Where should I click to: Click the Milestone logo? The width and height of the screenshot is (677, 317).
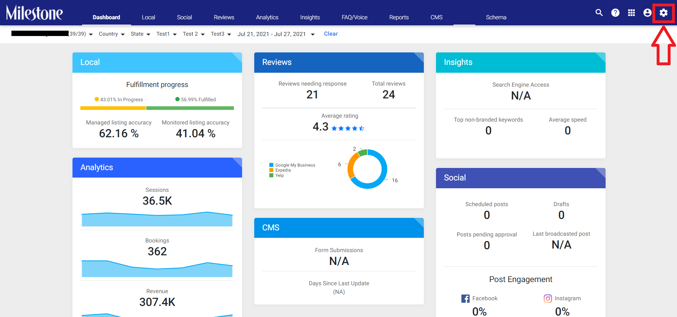34,13
